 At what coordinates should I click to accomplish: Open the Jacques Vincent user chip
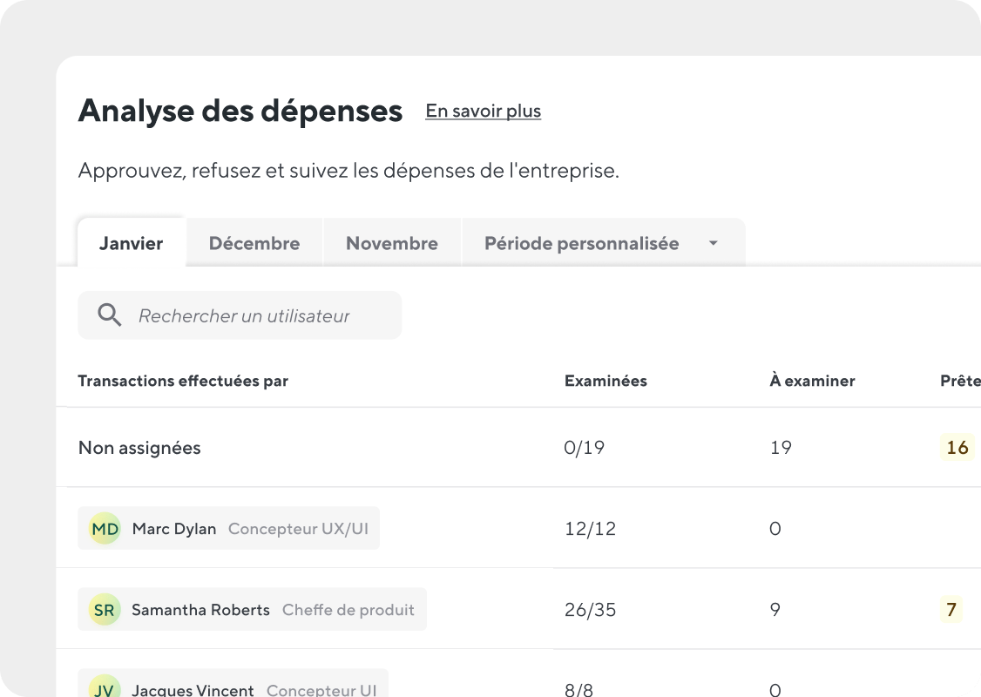(x=233, y=683)
